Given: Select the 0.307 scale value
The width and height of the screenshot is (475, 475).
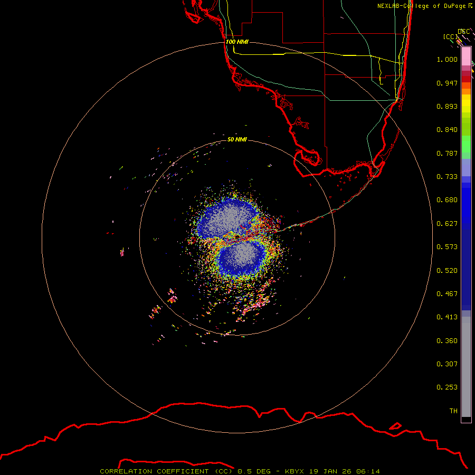Looking at the screenshot, I should (x=447, y=364).
